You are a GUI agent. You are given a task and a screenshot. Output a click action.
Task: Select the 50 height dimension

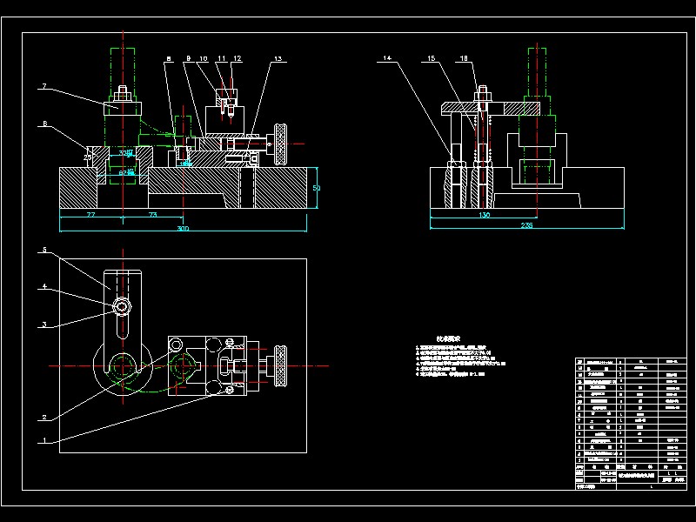(x=317, y=188)
